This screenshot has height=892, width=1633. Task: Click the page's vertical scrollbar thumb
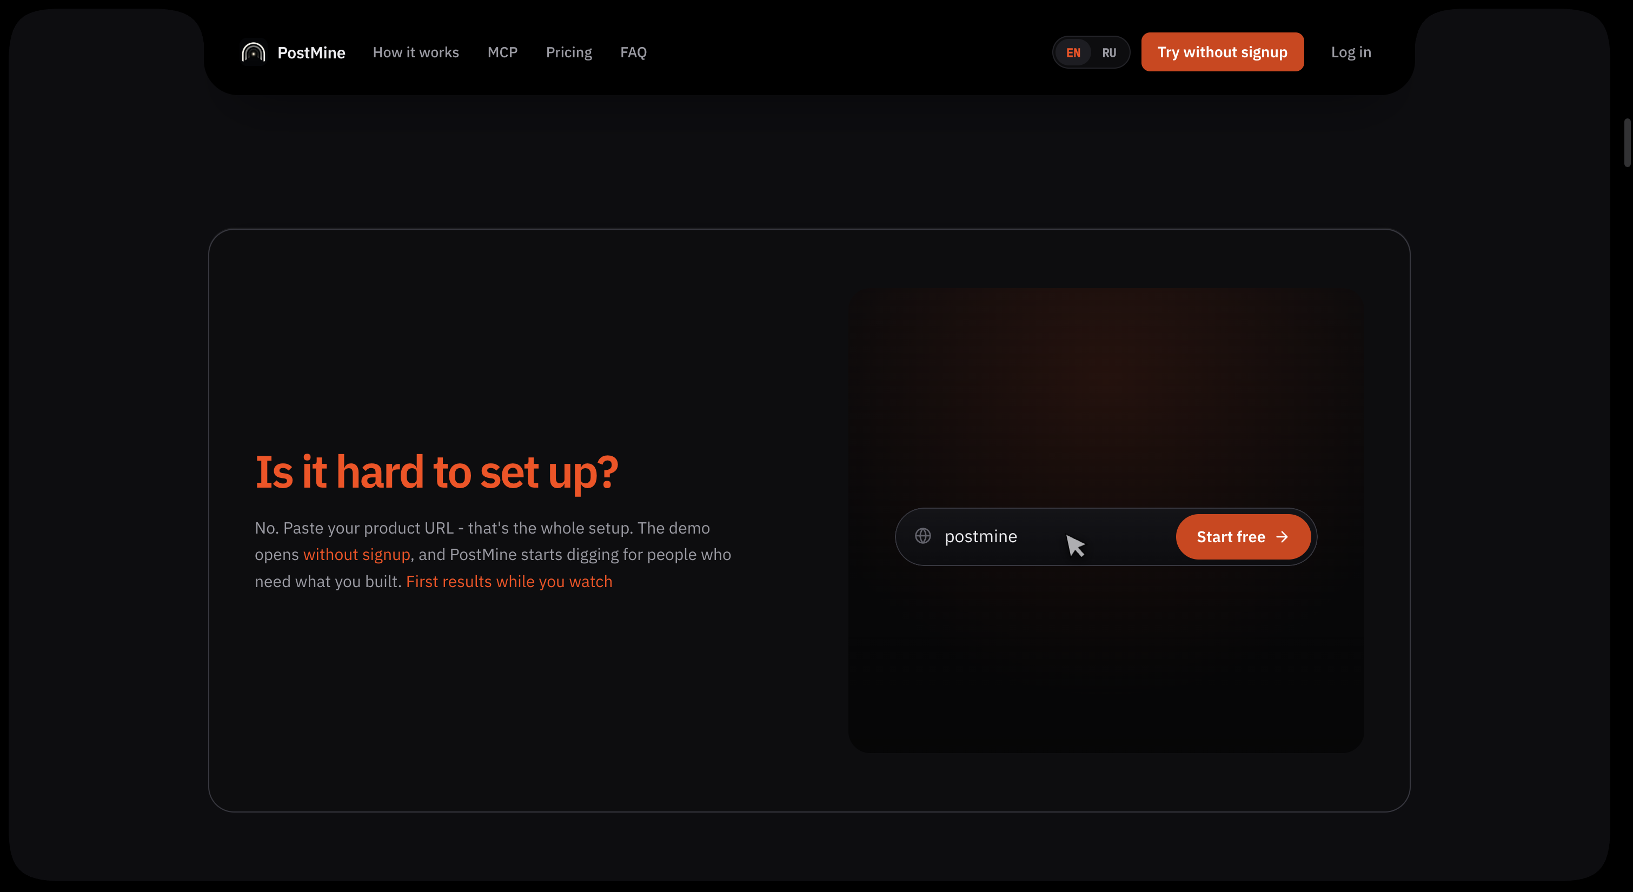tap(1627, 143)
